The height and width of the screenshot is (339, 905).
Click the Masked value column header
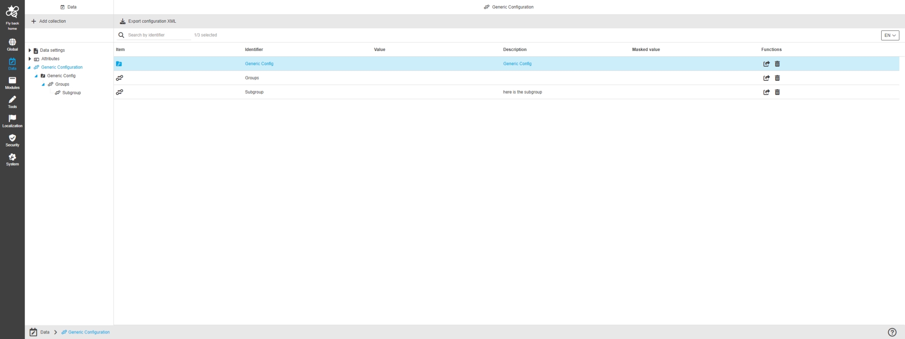(x=646, y=49)
